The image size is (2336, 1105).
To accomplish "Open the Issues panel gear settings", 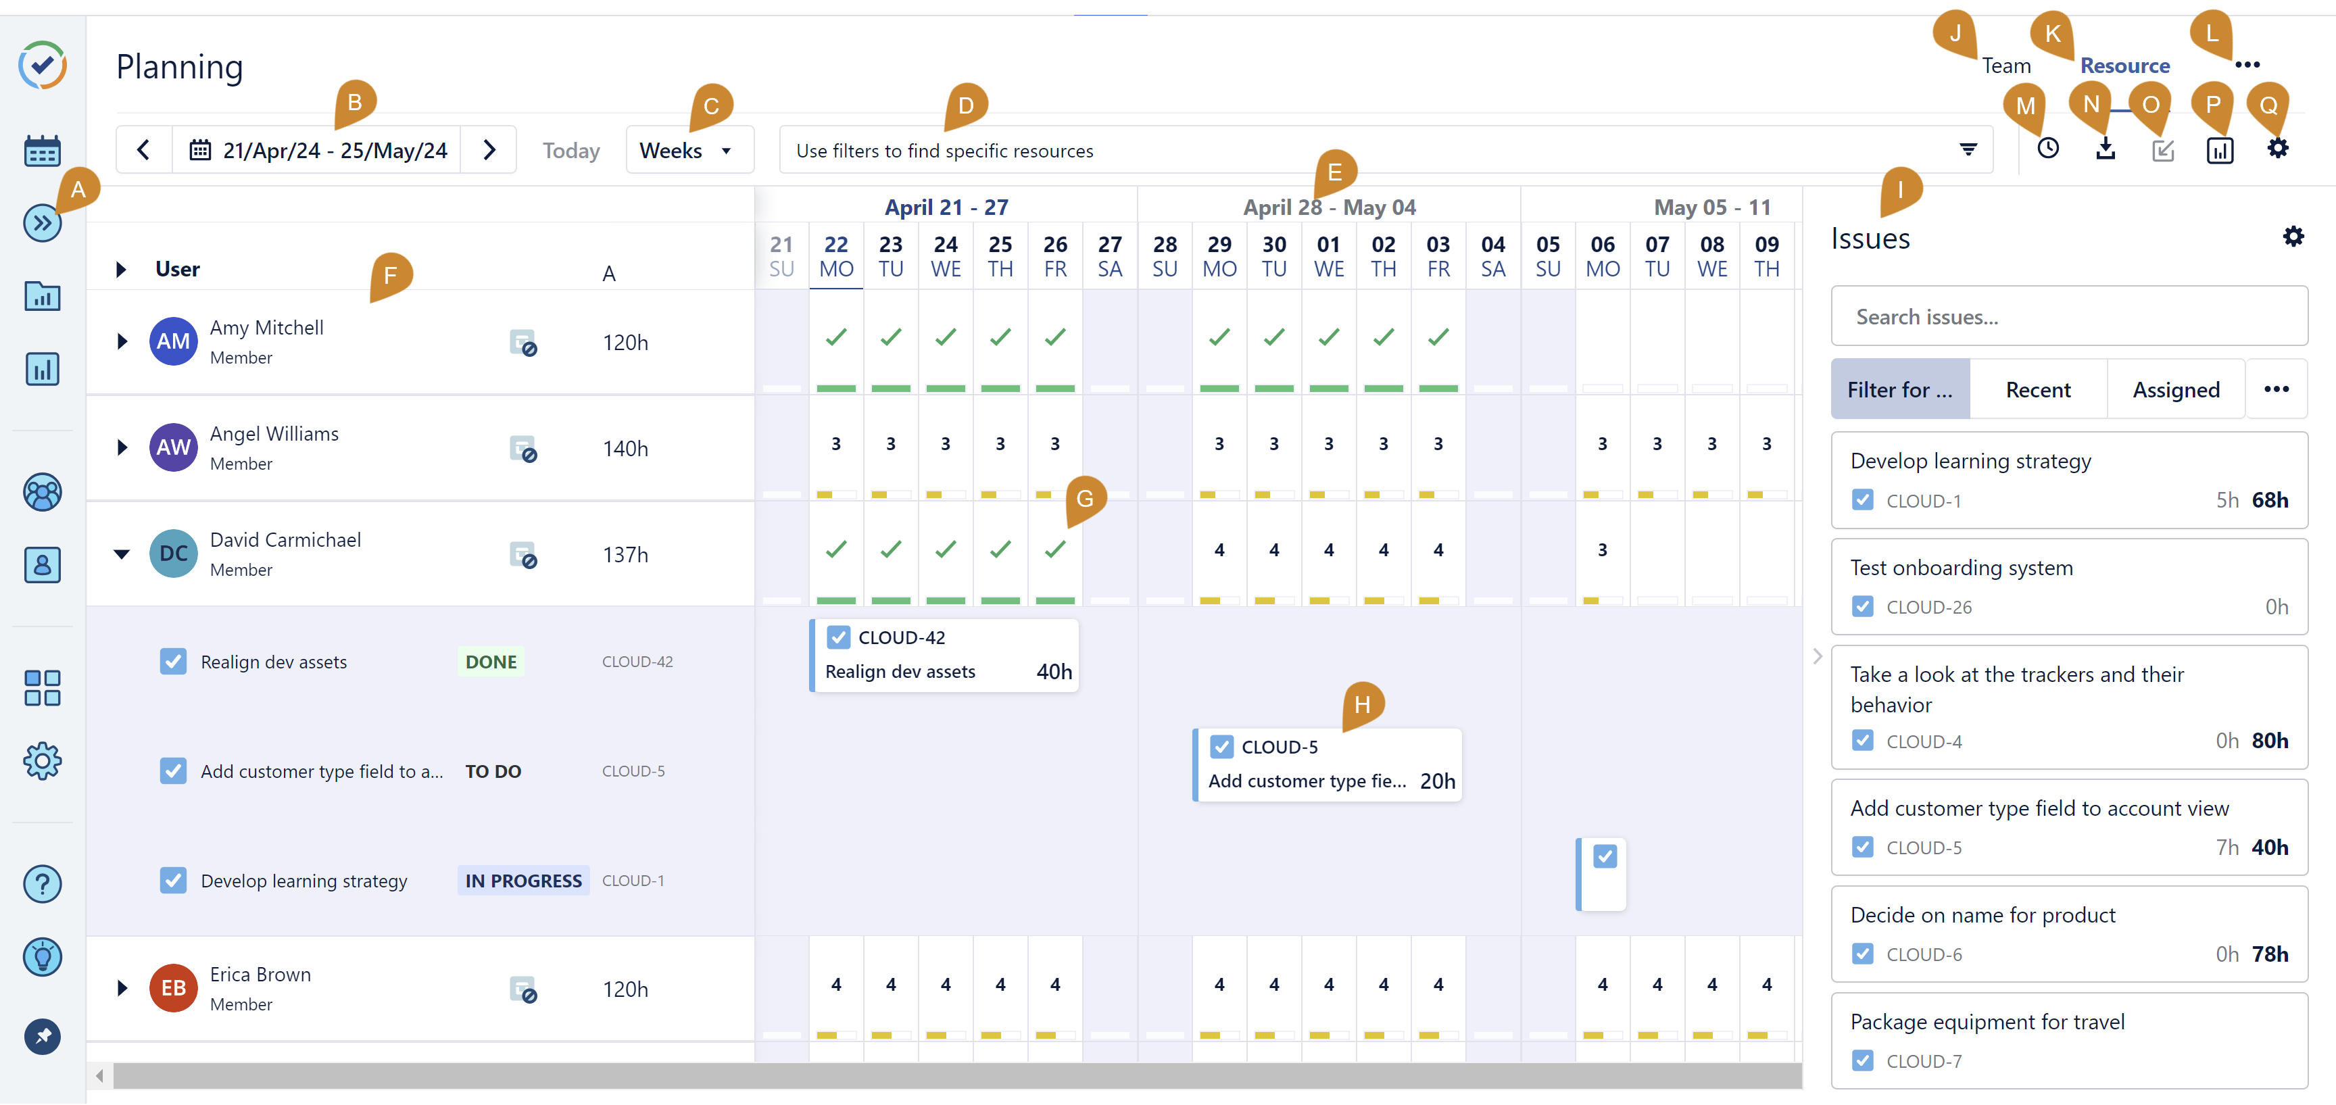I will (x=2293, y=237).
